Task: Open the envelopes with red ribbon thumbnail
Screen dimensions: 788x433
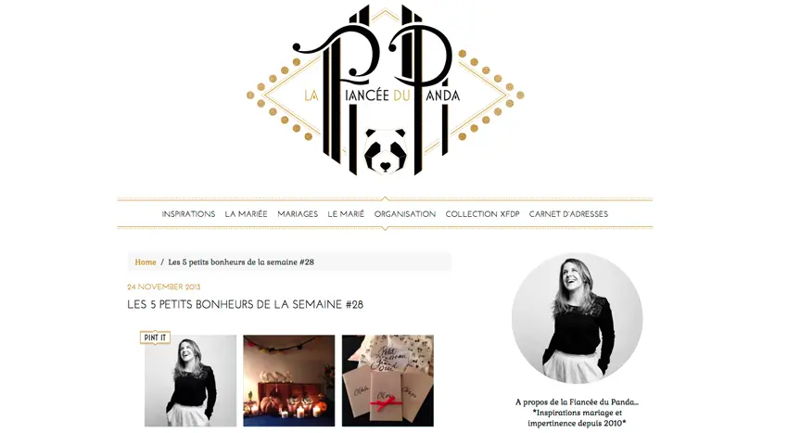Action: tap(388, 381)
